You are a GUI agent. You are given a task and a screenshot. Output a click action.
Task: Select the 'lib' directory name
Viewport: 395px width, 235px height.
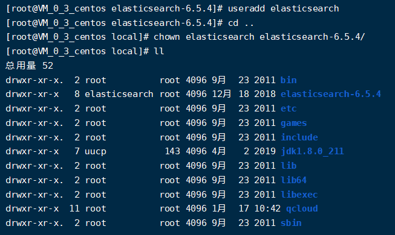289,166
